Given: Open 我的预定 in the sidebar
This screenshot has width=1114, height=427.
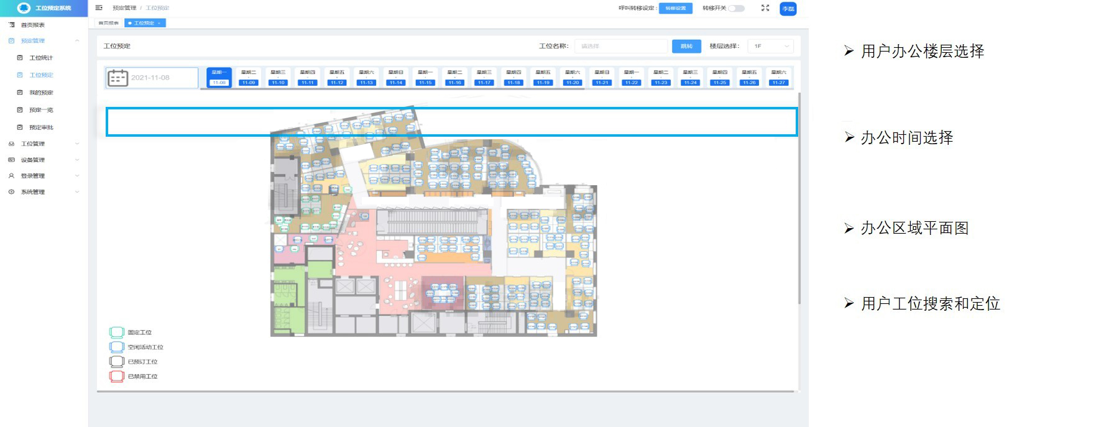Looking at the screenshot, I should click(41, 93).
